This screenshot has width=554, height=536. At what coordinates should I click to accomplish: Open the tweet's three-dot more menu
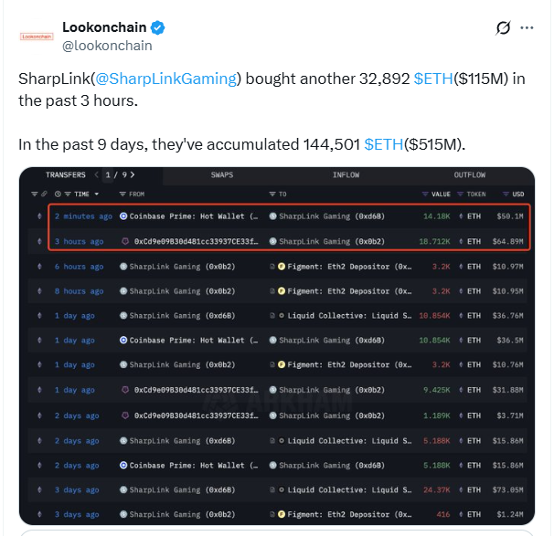(x=527, y=28)
